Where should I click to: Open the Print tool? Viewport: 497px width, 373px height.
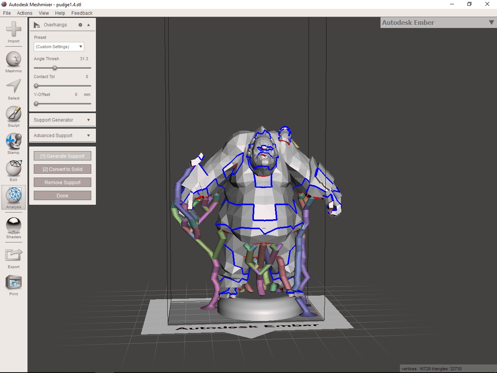pos(14,285)
